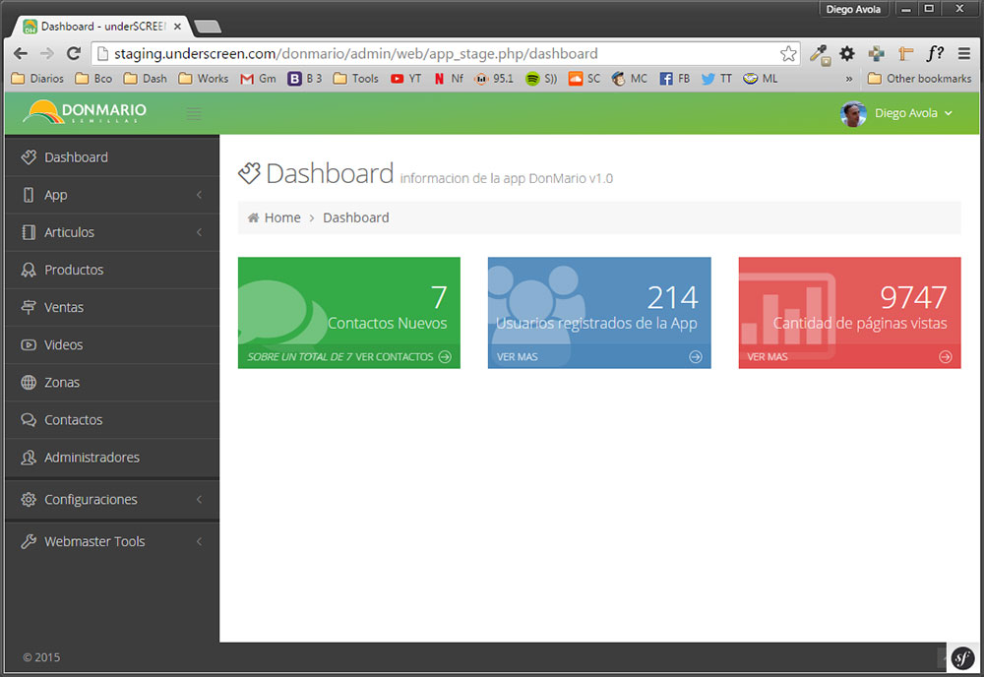Image resolution: width=984 pixels, height=677 pixels.
Task: Click the DonMario logo
Action: pyautogui.click(x=85, y=112)
